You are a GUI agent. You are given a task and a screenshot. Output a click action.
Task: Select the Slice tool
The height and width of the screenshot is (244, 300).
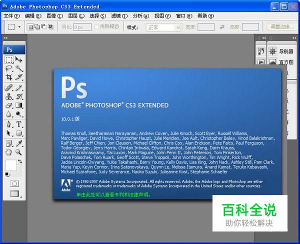coord(19,77)
